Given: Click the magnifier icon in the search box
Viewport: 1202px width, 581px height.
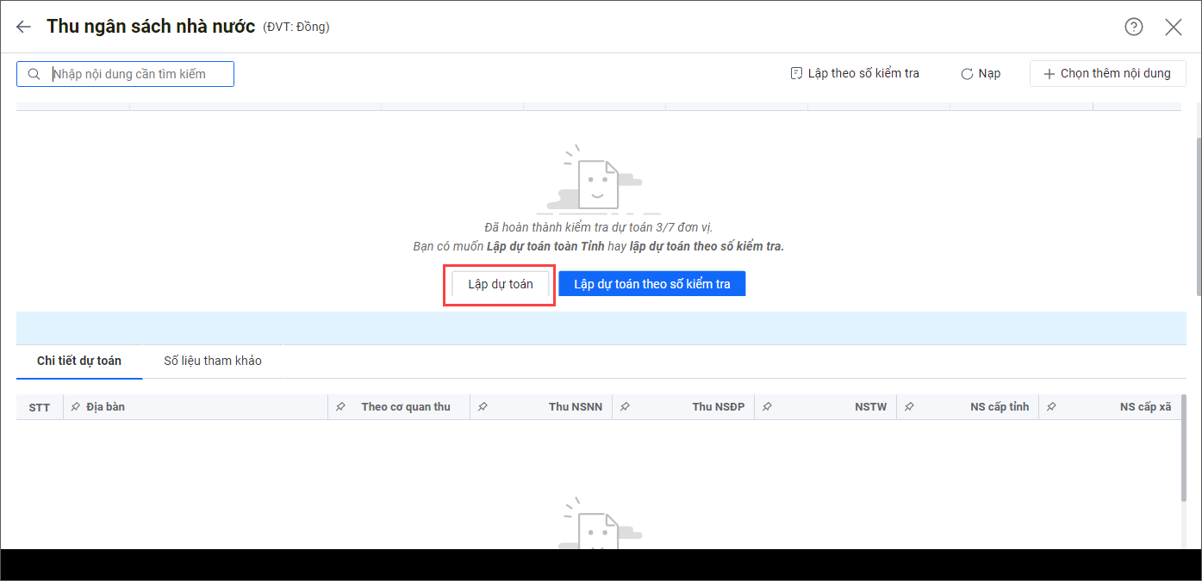Looking at the screenshot, I should point(34,74).
